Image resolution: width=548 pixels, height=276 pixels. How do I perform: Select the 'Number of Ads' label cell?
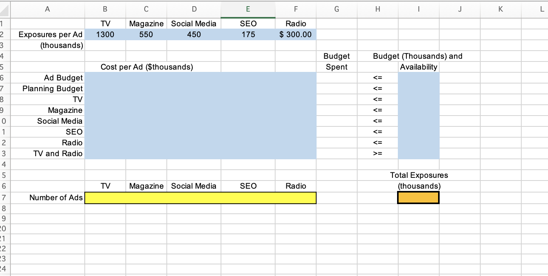47,198
